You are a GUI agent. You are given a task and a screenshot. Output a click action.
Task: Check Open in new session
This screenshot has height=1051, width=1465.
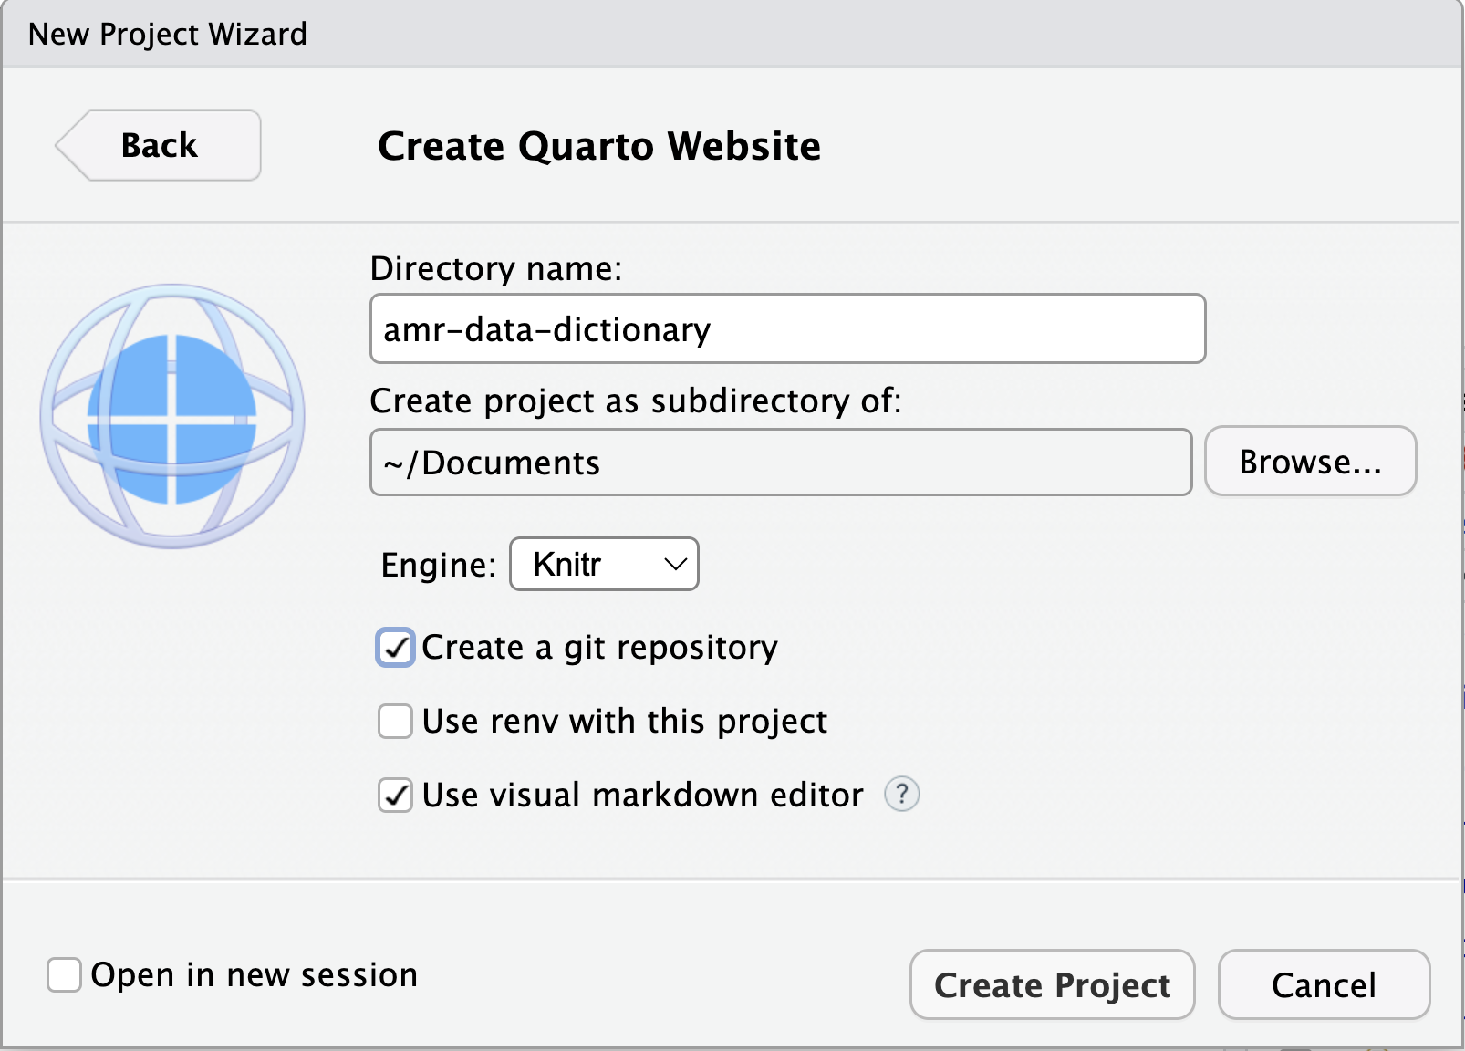[64, 974]
